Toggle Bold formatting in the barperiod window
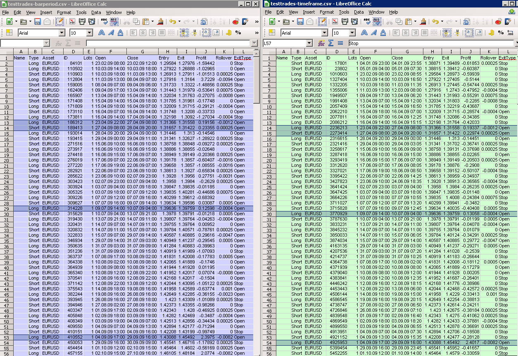The width and height of the screenshot is (518, 356). [101, 33]
